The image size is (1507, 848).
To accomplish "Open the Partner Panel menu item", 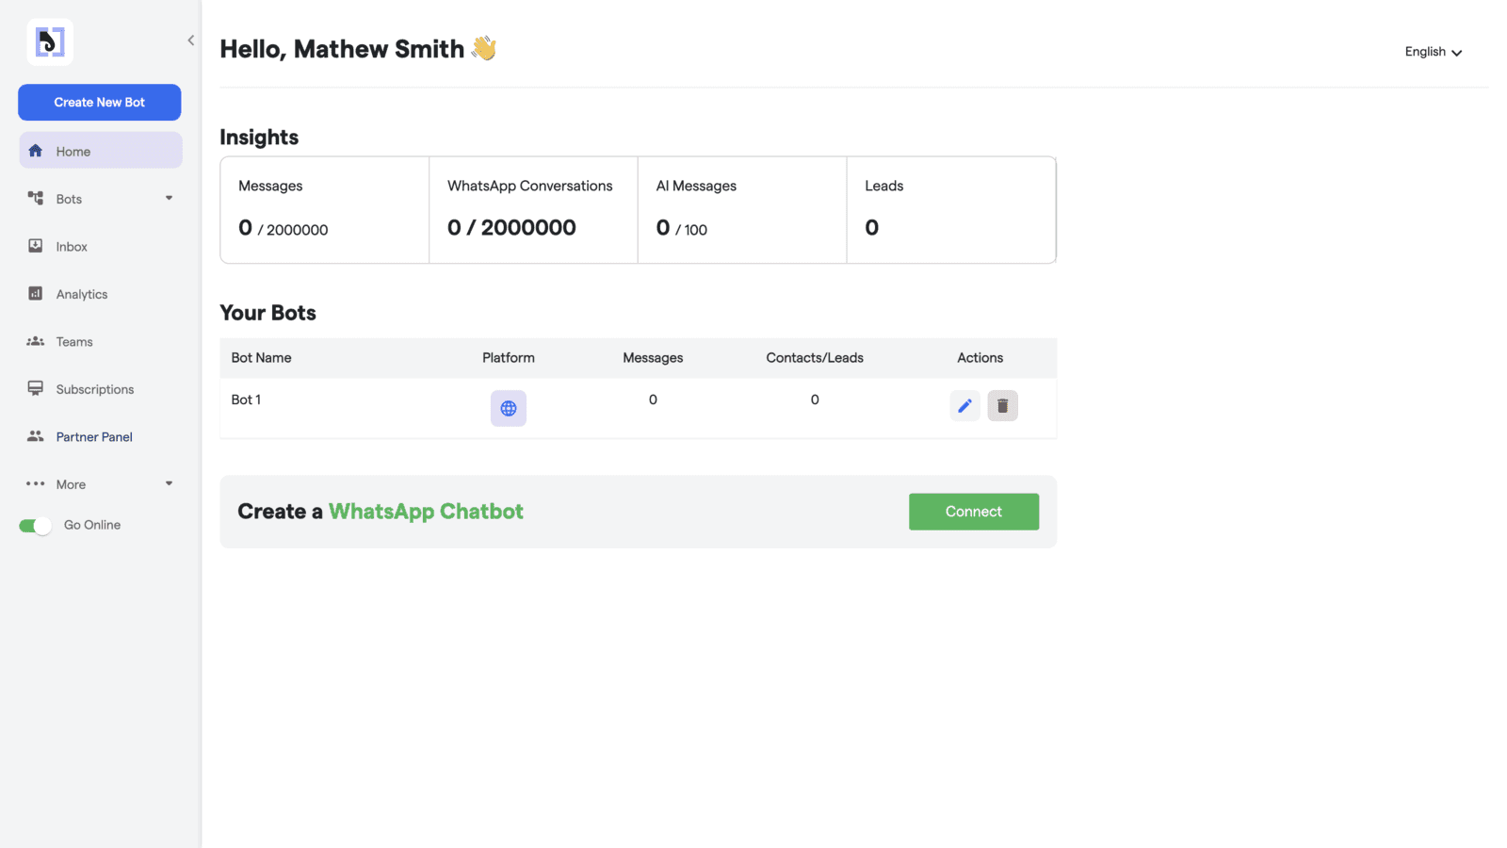I will click(x=94, y=437).
